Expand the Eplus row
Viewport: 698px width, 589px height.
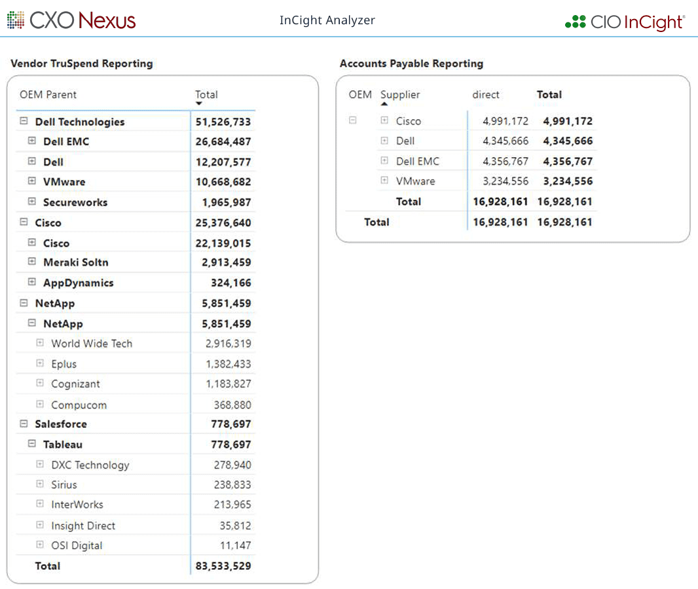pos(40,363)
